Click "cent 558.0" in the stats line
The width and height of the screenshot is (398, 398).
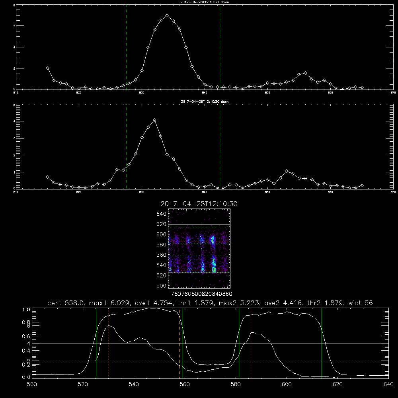coord(66,303)
